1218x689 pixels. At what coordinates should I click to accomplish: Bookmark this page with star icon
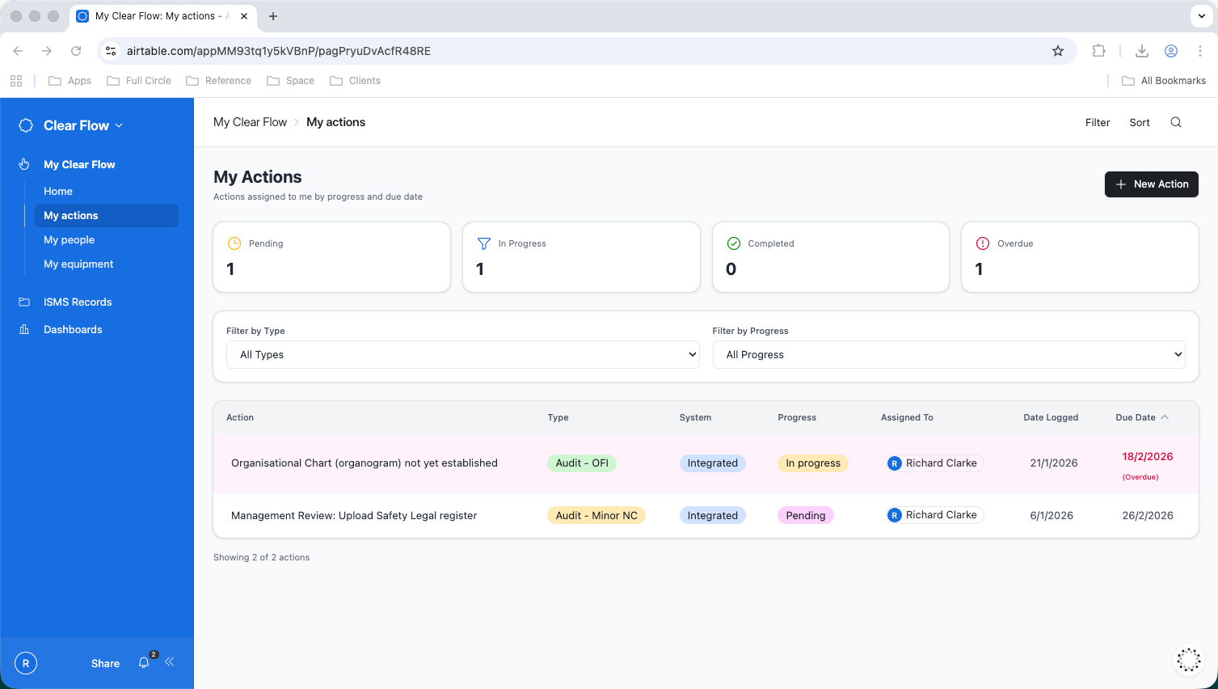tap(1058, 51)
